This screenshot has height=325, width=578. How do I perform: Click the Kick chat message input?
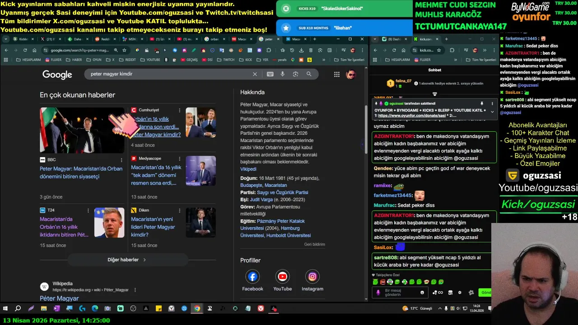click(399, 292)
